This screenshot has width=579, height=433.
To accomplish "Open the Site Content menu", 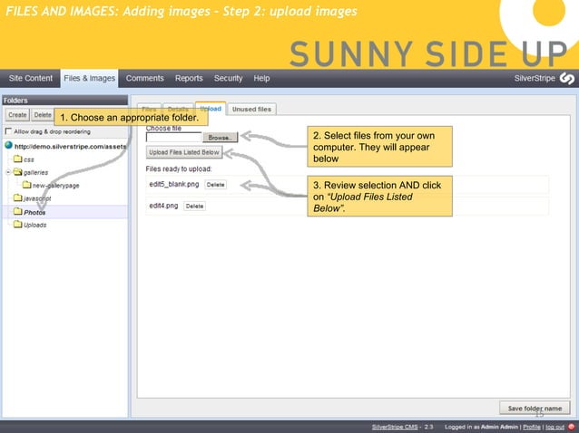I will (31, 79).
